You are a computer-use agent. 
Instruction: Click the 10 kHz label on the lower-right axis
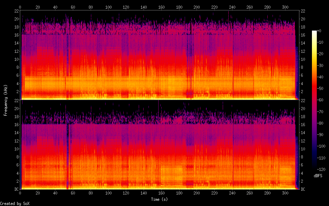click(303, 149)
